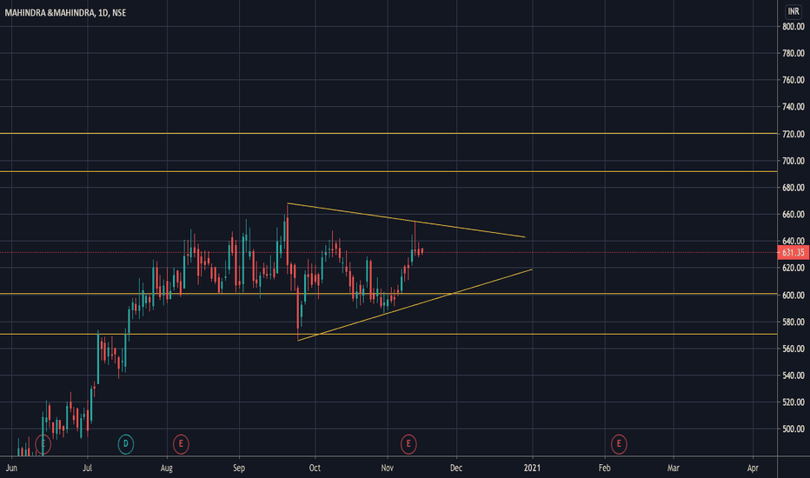Click the 640.00 price axis label

point(793,241)
